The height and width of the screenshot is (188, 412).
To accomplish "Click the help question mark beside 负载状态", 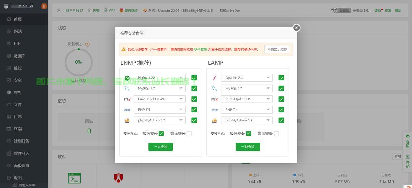I will tap(88, 44).
